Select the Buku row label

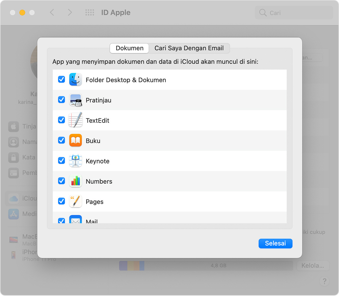click(x=93, y=141)
